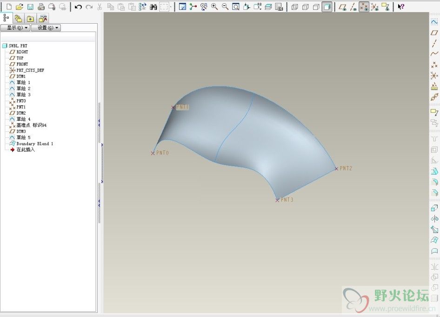This screenshot has height=317, width=440.
Task: Switch display to Hidden Line
Action: (x=305, y=6)
